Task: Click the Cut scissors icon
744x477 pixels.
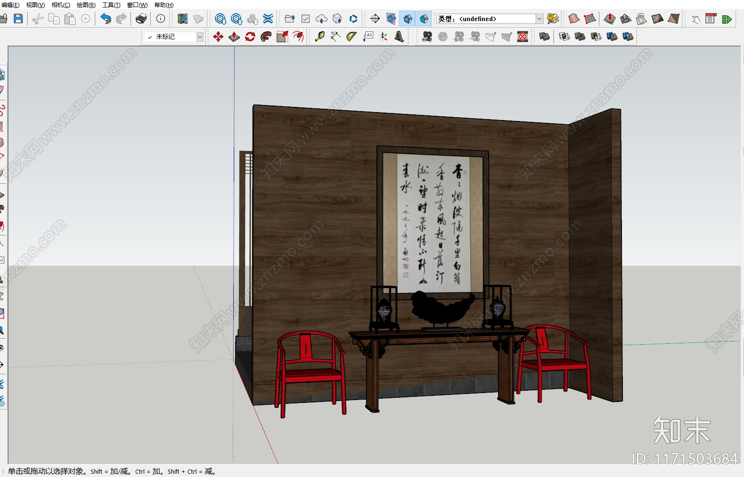Action: tap(38, 19)
